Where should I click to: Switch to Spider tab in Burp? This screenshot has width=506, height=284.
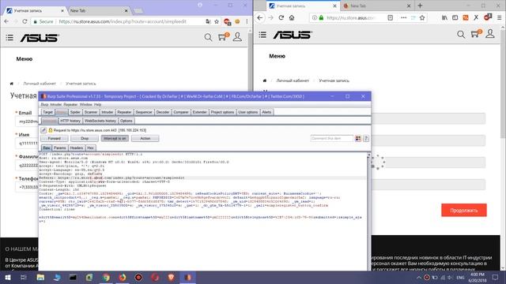coord(75,112)
